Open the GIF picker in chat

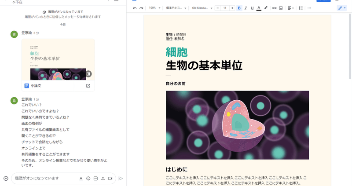pyautogui.click(x=95, y=179)
